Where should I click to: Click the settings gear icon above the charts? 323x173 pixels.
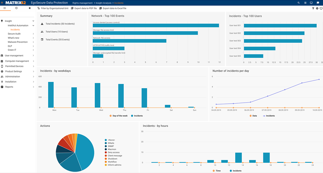tap(317, 8)
